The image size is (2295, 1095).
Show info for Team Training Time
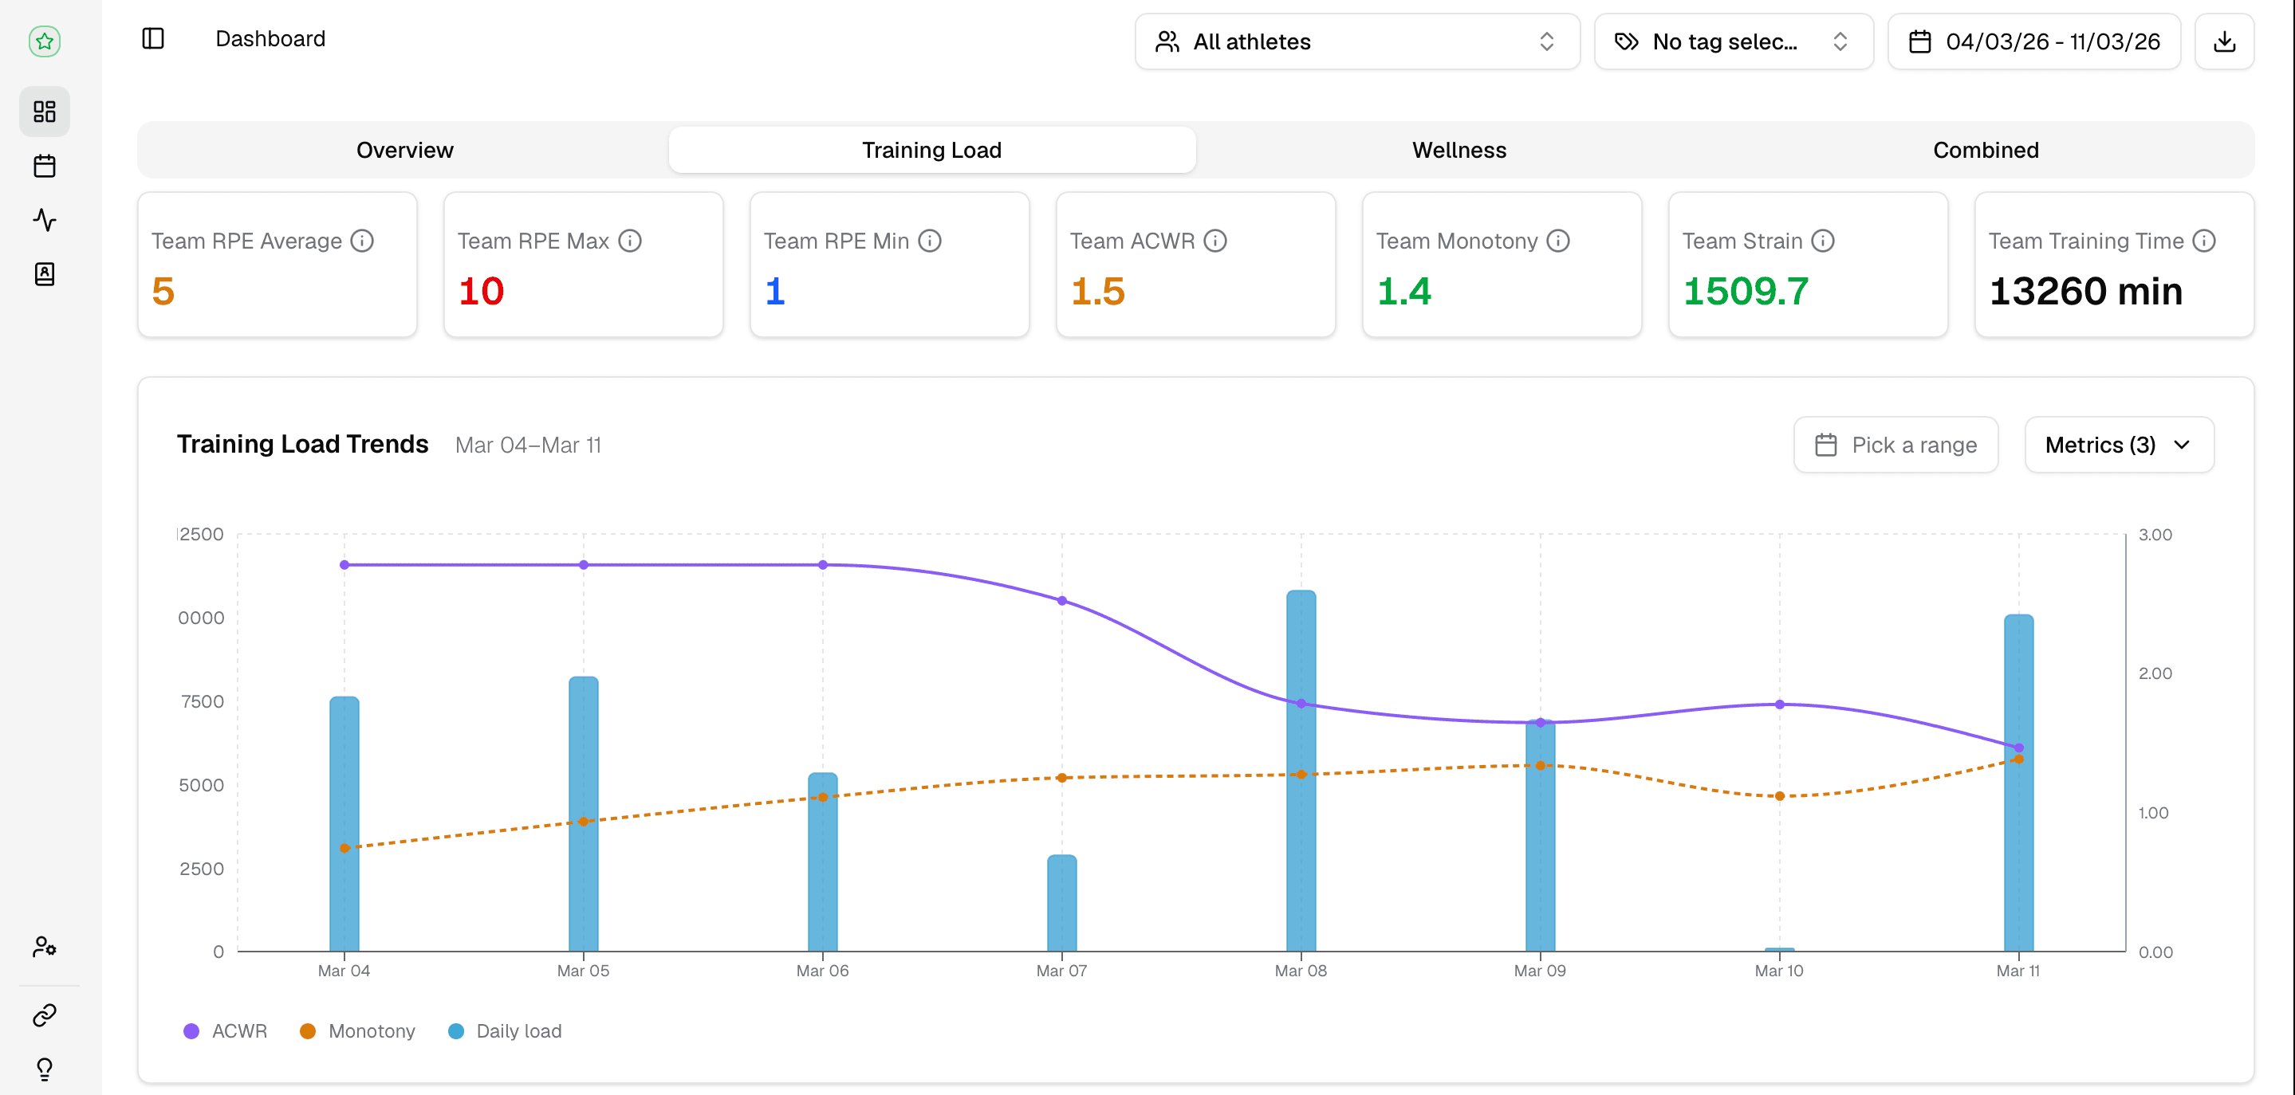[x=2204, y=241]
